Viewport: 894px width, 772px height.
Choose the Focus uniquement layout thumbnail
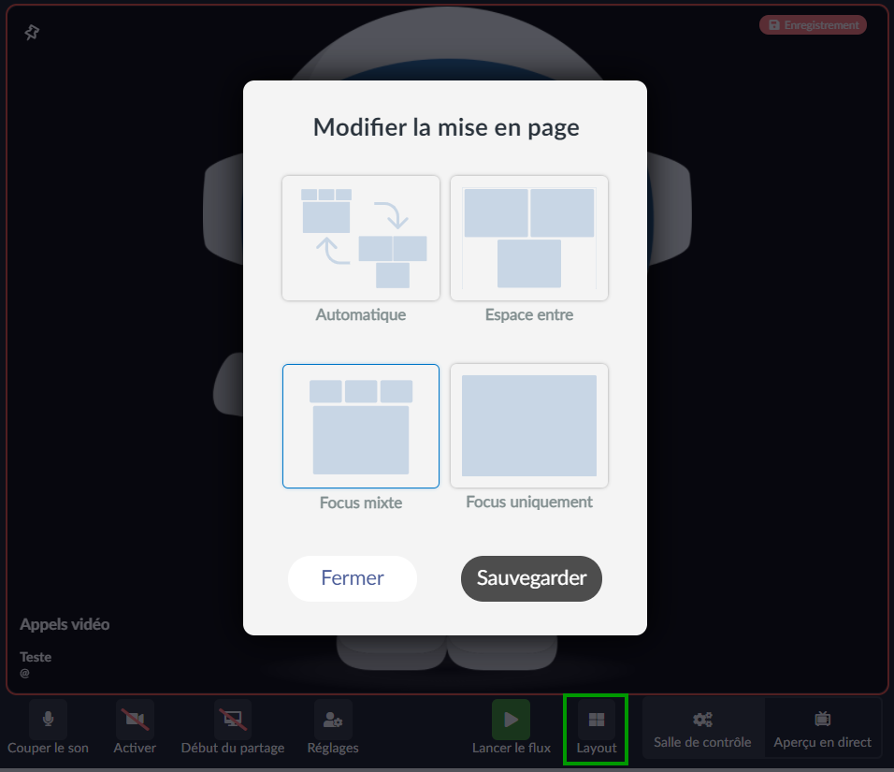529,426
